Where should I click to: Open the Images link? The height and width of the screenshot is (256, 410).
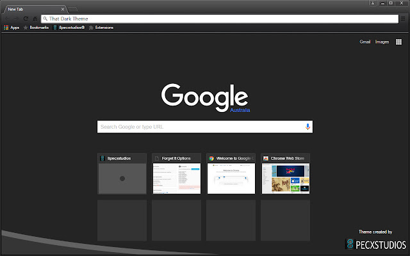(382, 42)
